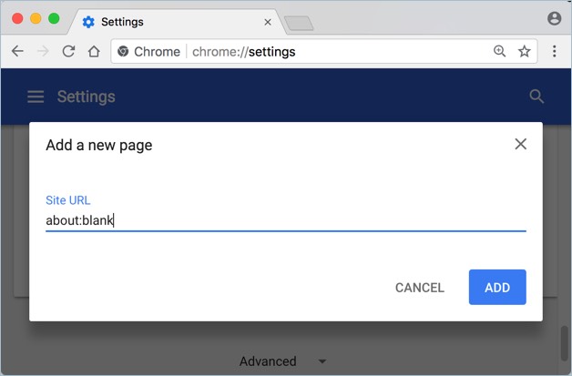The image size is (572, 376).
Task: Bookmark this page with the star
Action: 525,51
